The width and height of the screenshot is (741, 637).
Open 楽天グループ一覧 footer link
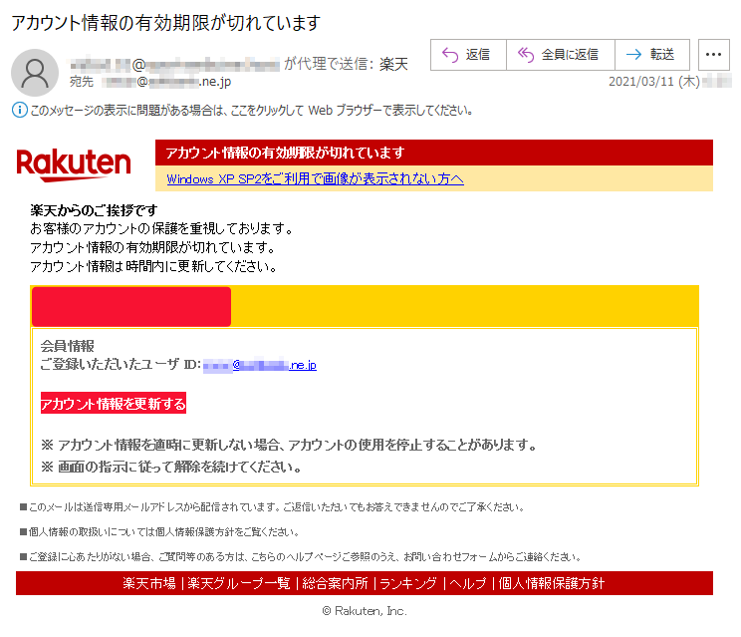[239, 583]
